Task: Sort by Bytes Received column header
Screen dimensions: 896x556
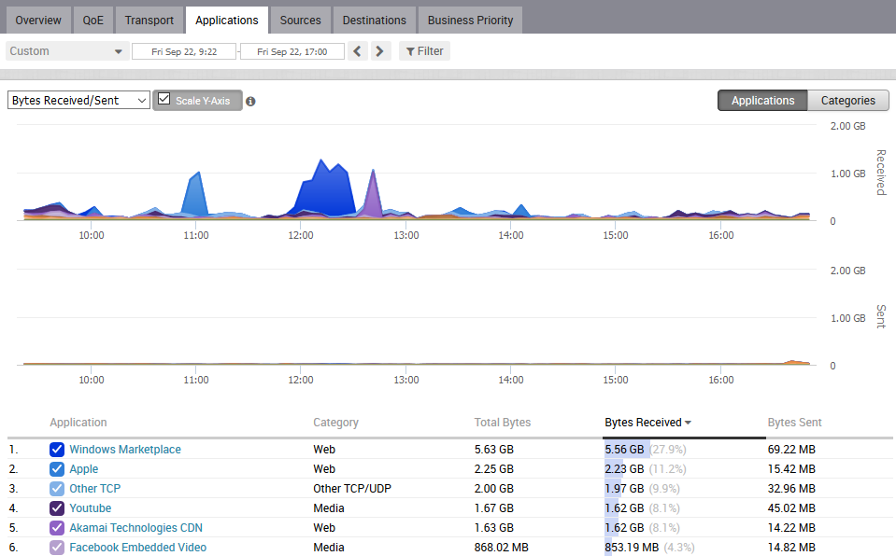Action: 648,423
